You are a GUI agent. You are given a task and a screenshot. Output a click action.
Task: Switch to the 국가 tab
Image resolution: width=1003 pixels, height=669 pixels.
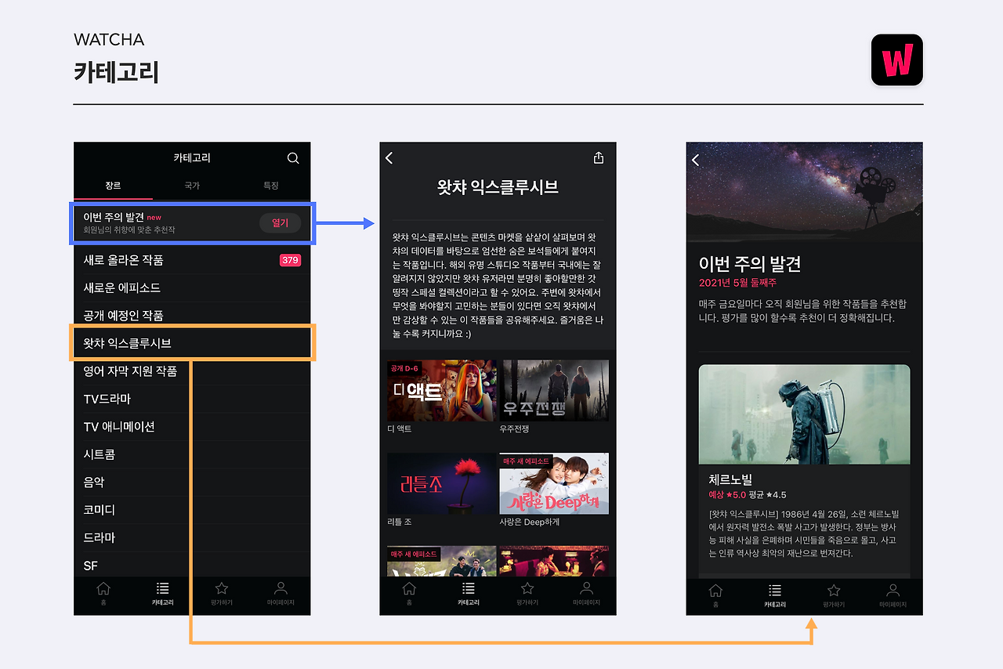point(192,186)
